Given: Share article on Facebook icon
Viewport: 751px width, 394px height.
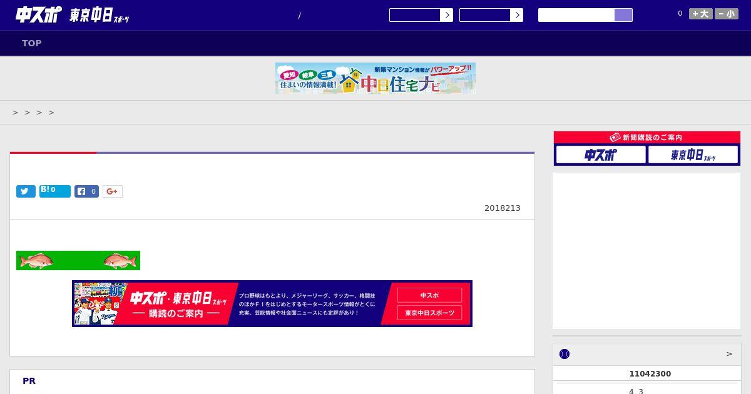Looking at the screenshot, I should tap(86, 191).
